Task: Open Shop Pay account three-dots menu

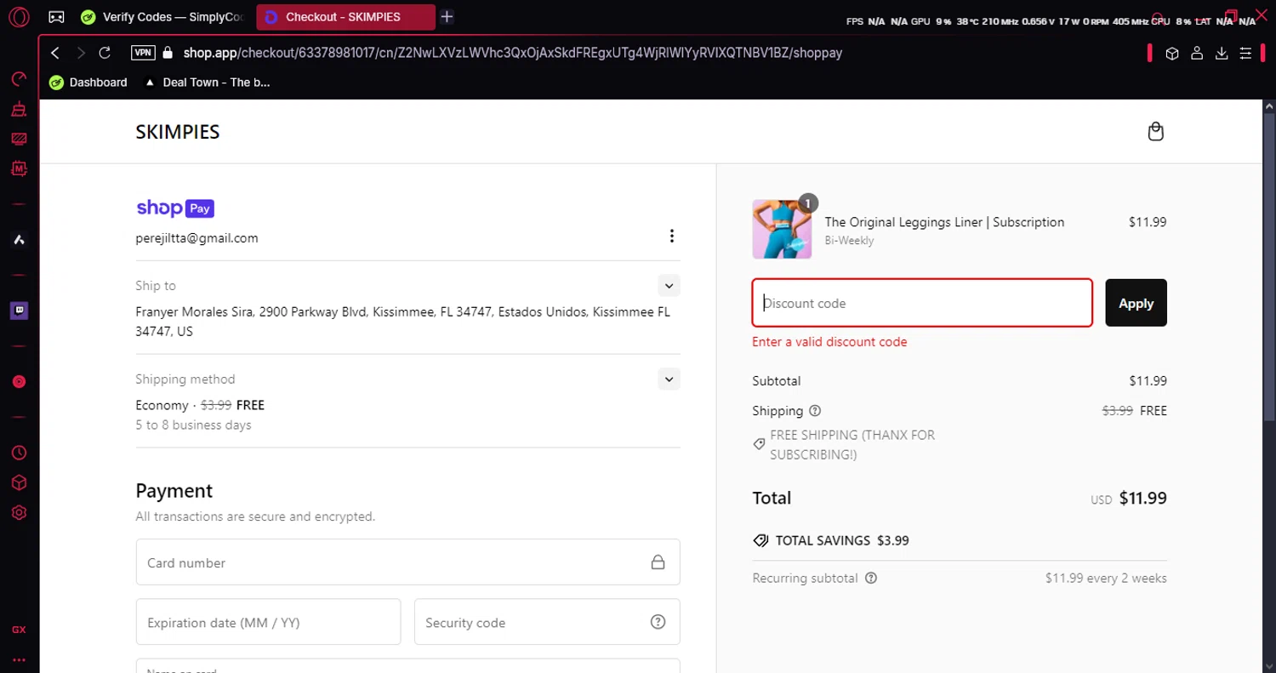Action: (x=672, y=236)
